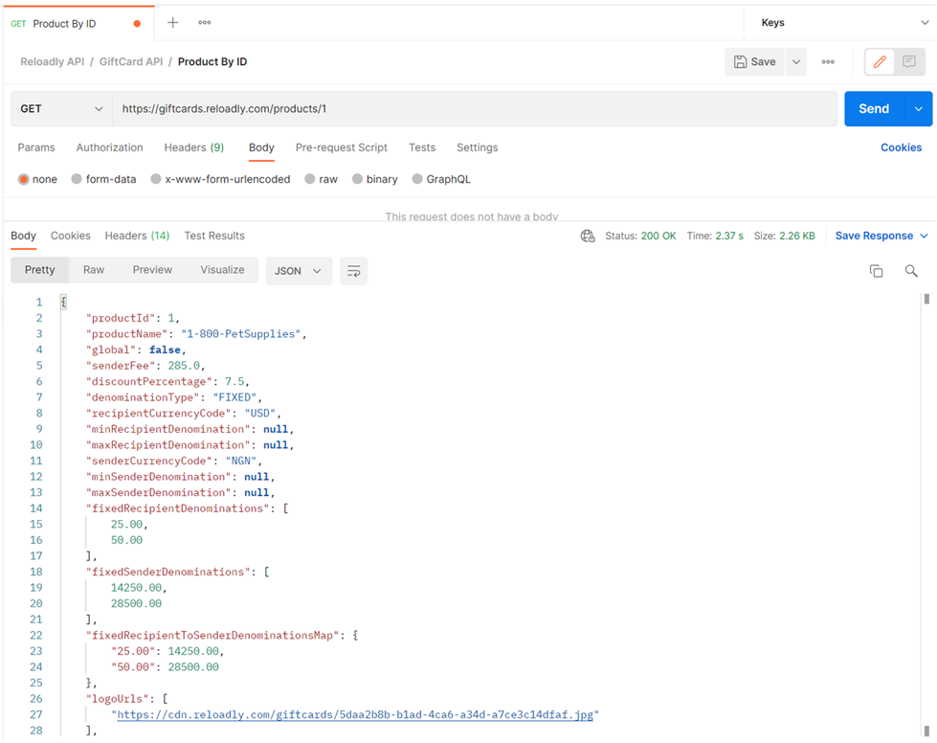
Task: Open the GET method dropdown
Action: pos(61,109)
